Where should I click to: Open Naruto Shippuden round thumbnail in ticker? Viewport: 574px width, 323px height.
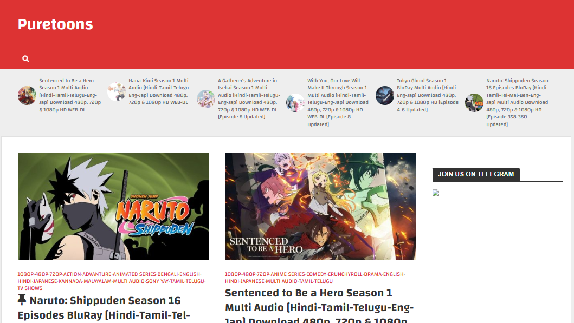pos(474,102)
